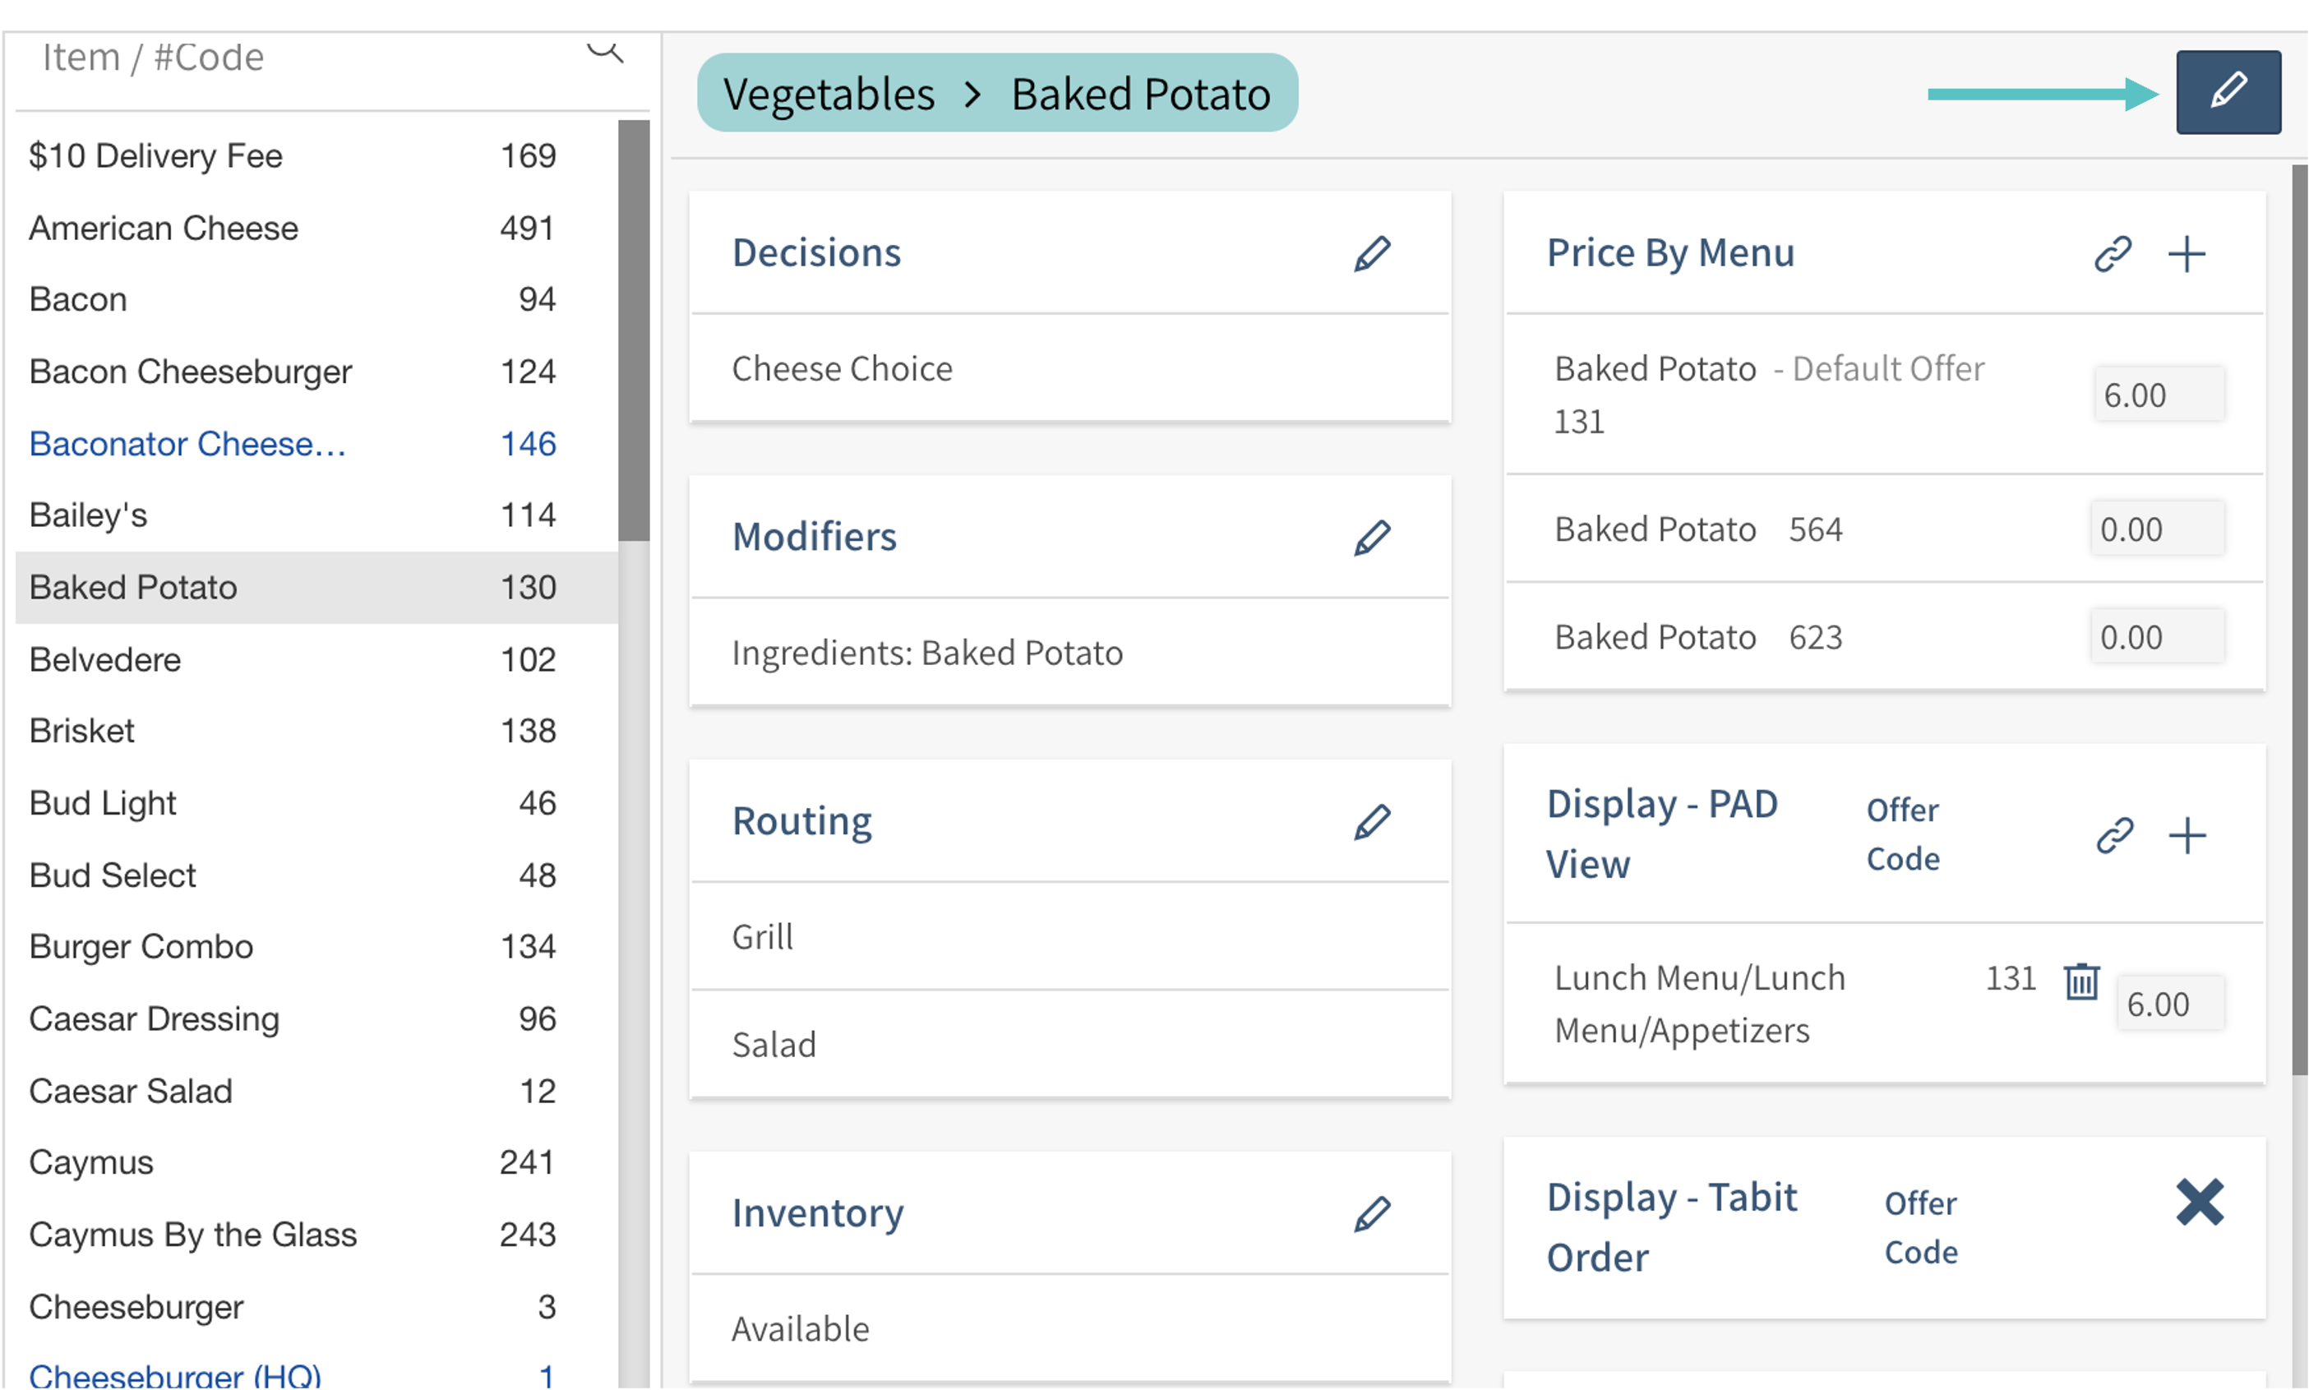This screenshot has height=1390, width=2309.
Task: Select Baconator Cheese… from the item list
Action: pos(187,444)
